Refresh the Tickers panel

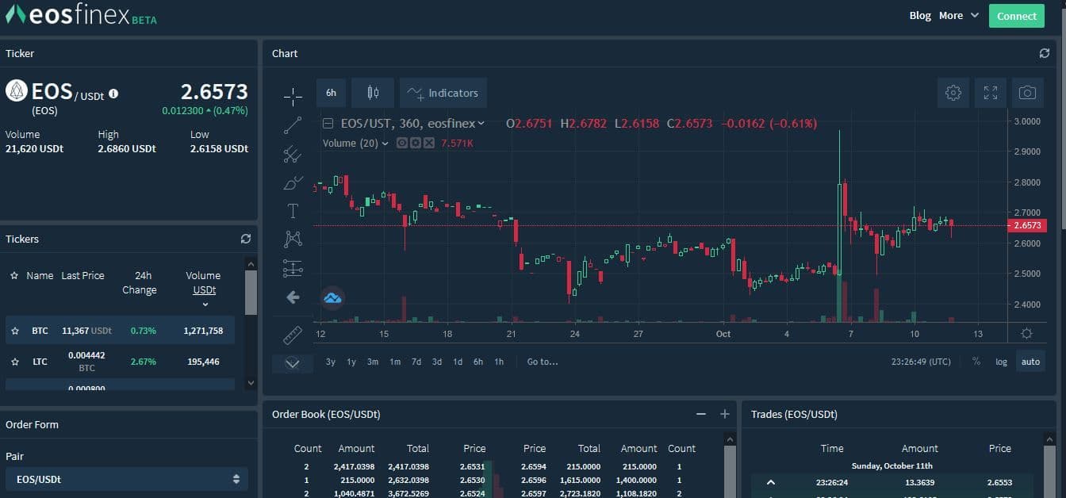246,239
